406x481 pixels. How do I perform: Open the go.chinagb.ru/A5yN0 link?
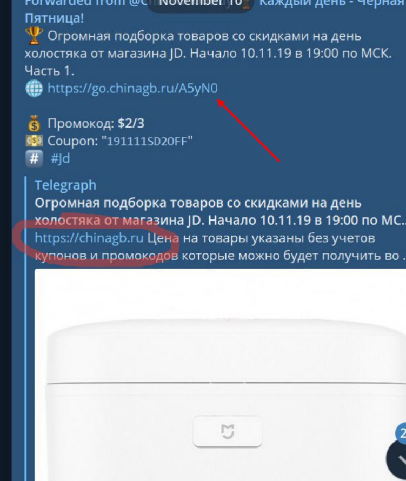point(132,88)
